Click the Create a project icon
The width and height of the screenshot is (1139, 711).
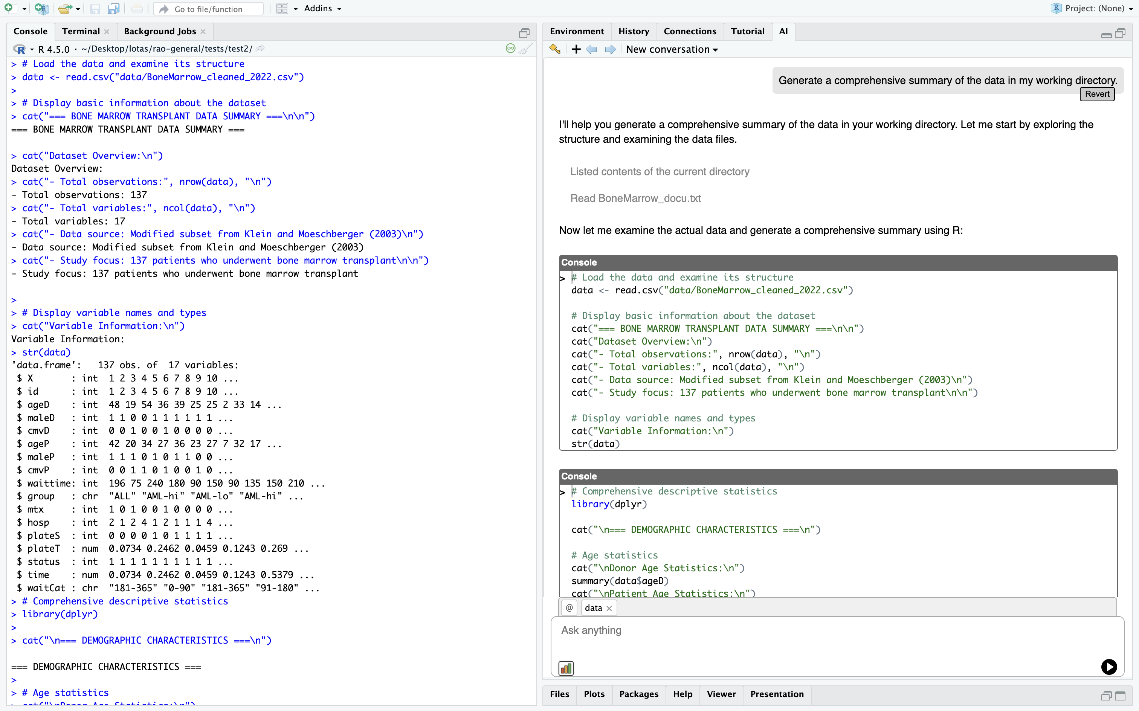41,8
